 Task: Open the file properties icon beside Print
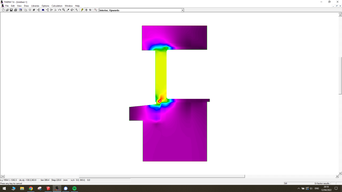(21, 10)
